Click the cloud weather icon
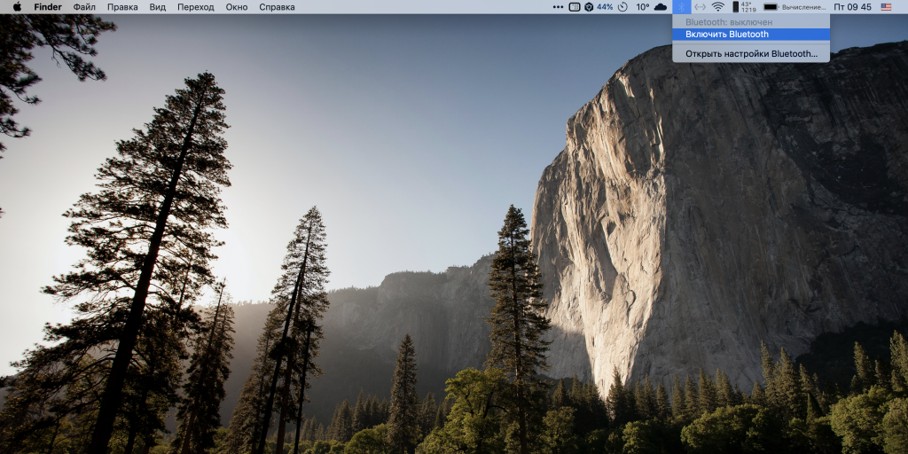Image resolution: width=908 pixels, height=454 pixels. pyautogui.click(x=661, y=7)
